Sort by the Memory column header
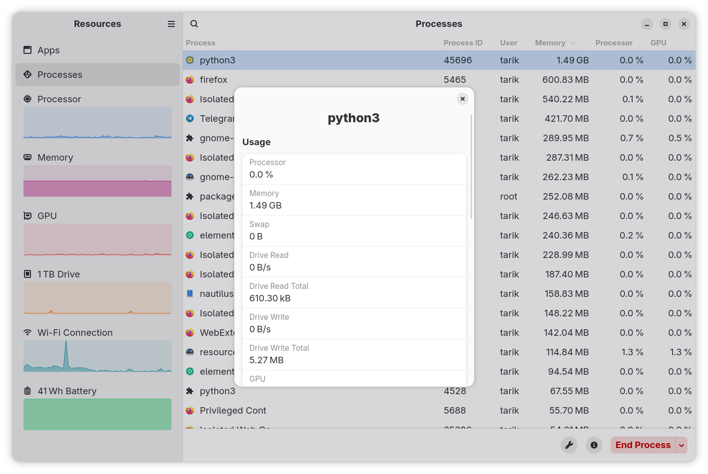 (x=550, y=43)
